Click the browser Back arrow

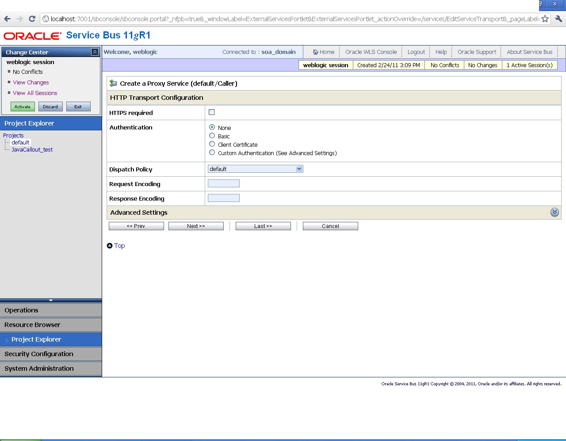[x=7, y=19]
